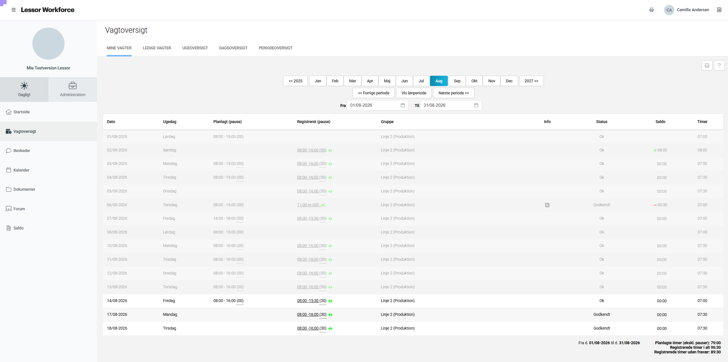Select the Dagligt sun icon section
This screenshot has width=728, height=362.
pyautogui.click(x=24, y=89)
